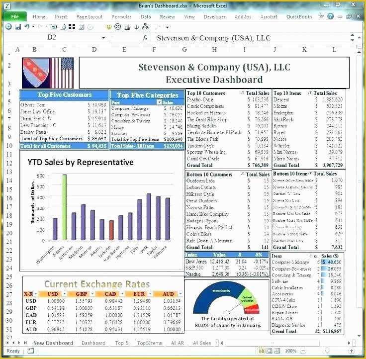This screenshot has width=366, height=359.
Task: Click next sheet navigation arrow
Action: pyautogui.click(x=19, y=343)
